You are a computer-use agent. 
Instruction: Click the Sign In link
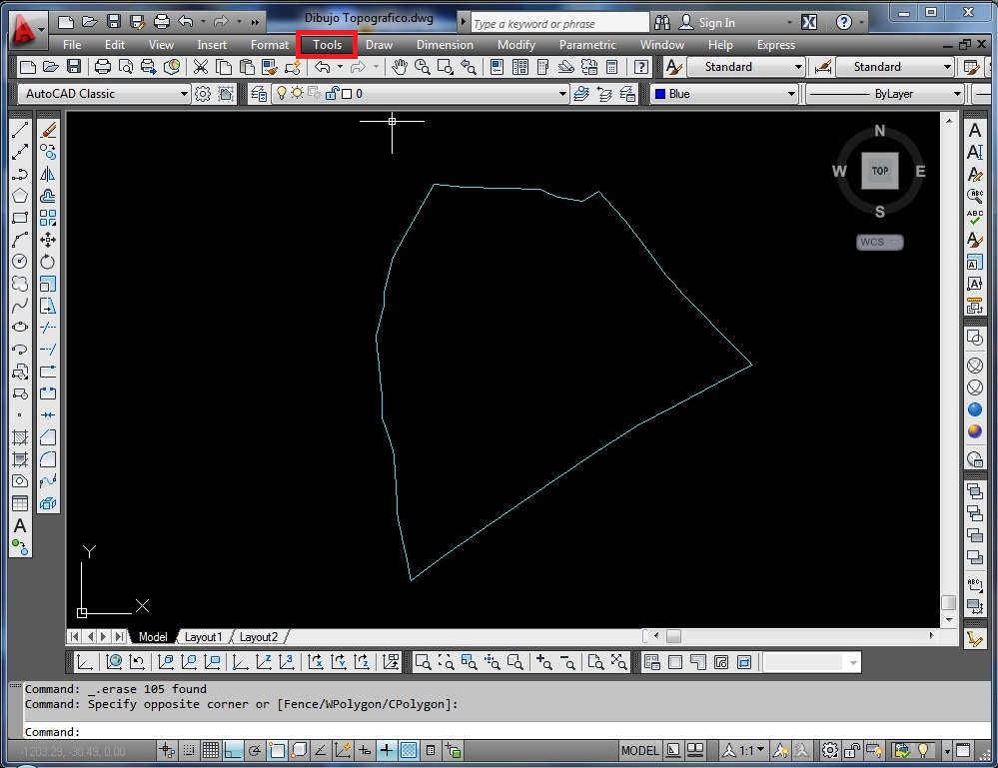[x=717, y=21]
